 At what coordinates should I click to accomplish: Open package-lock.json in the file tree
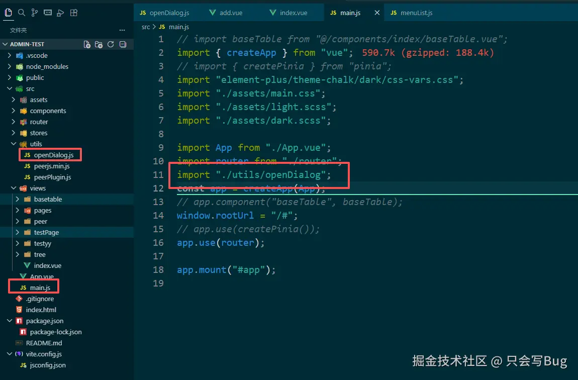tap(66, 332)
